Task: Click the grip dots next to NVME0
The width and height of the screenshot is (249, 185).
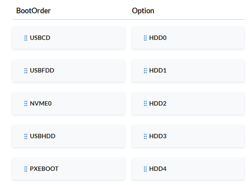Action: tap(26, 104)
